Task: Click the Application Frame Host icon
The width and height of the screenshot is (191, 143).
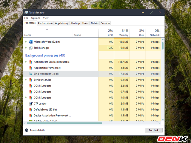Action: pyautogui.click(x=31, y=68)
